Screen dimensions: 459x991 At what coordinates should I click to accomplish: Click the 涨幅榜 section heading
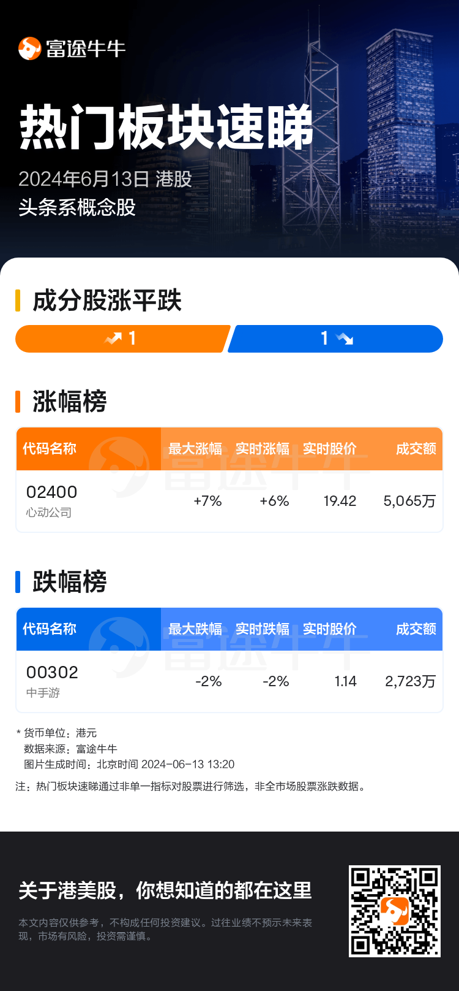69,402
